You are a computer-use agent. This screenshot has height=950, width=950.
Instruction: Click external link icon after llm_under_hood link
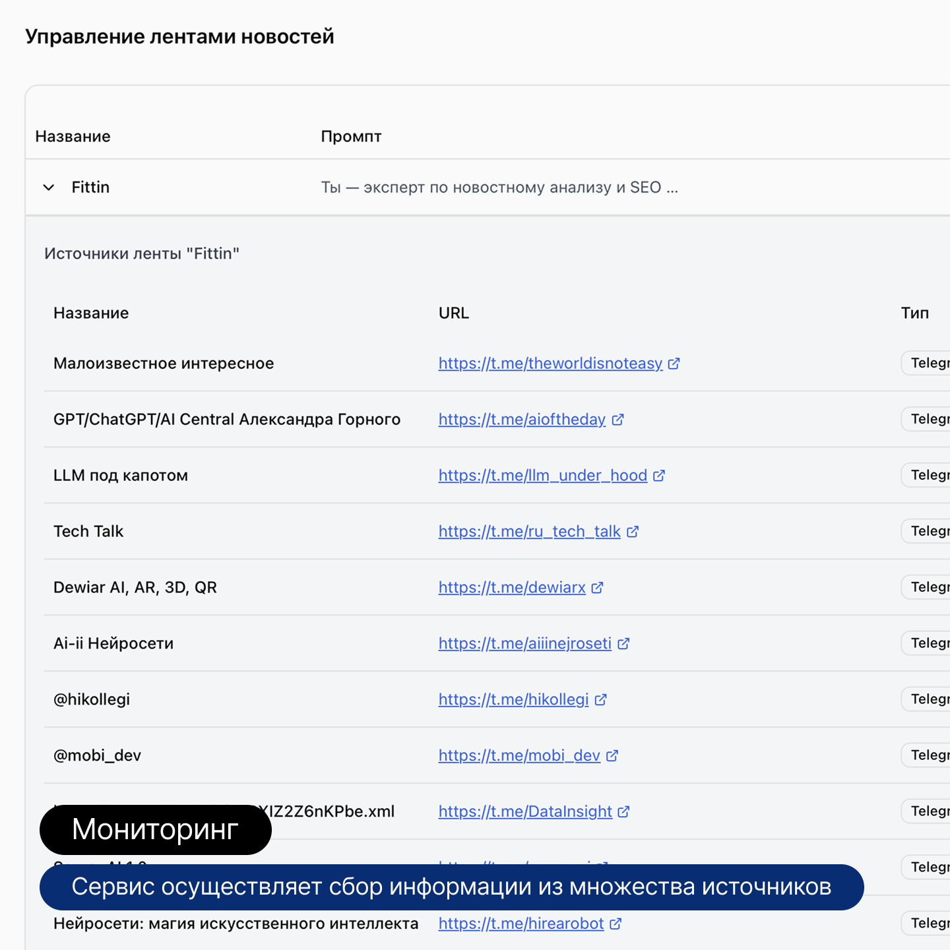click(x=659, y=476)
